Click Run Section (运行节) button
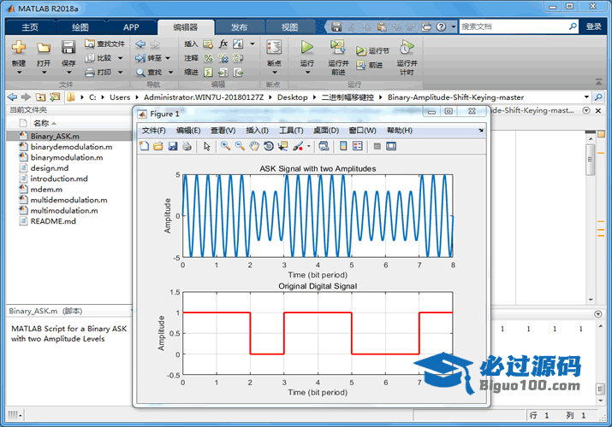This screenshot has width=612, height=427. 372,51
